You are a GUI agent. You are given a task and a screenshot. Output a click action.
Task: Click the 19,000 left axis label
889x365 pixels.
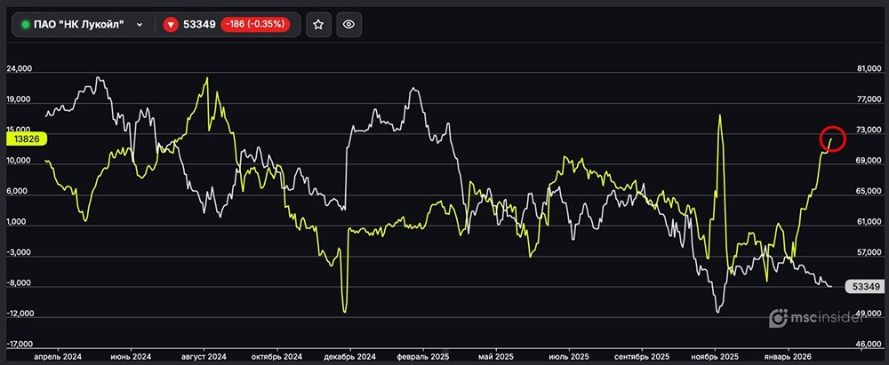click(x=19, y=99)
